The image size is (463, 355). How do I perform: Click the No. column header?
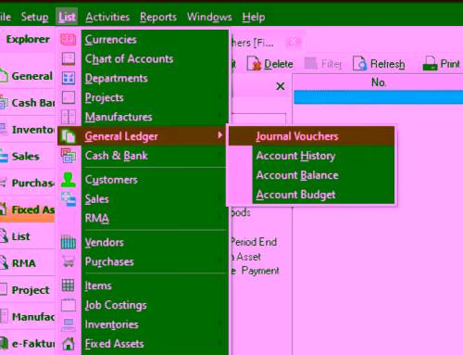(x=379, y=82)
